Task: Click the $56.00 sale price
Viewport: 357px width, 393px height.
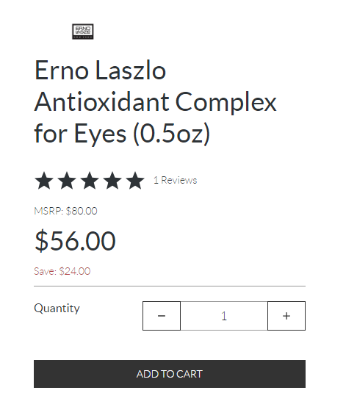Action: point(75,241)
